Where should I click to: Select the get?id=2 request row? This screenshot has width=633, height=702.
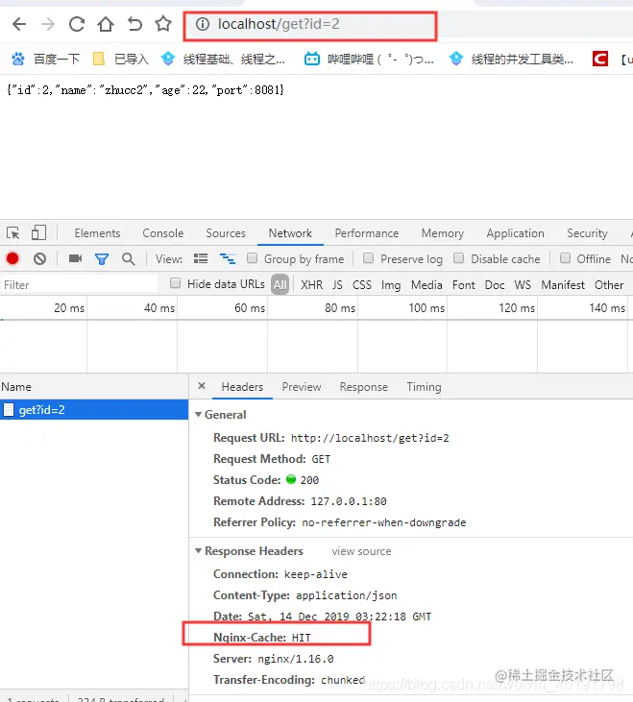click(x=94, y=410)
